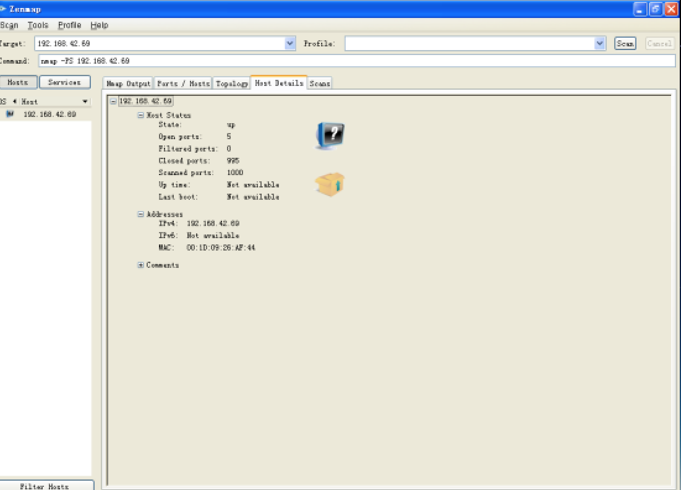This screenshot has width=681, height=490.
Task: Click the Hosts button
Action: tap(18, 82)
